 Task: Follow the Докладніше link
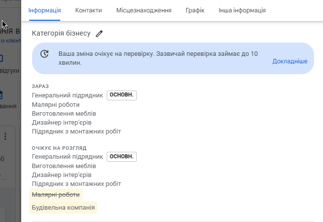(x=290, y=61)
